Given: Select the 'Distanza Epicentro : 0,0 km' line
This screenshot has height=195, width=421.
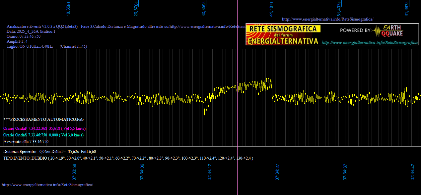Looking at the screenshot, I should (x=50, y=151).
